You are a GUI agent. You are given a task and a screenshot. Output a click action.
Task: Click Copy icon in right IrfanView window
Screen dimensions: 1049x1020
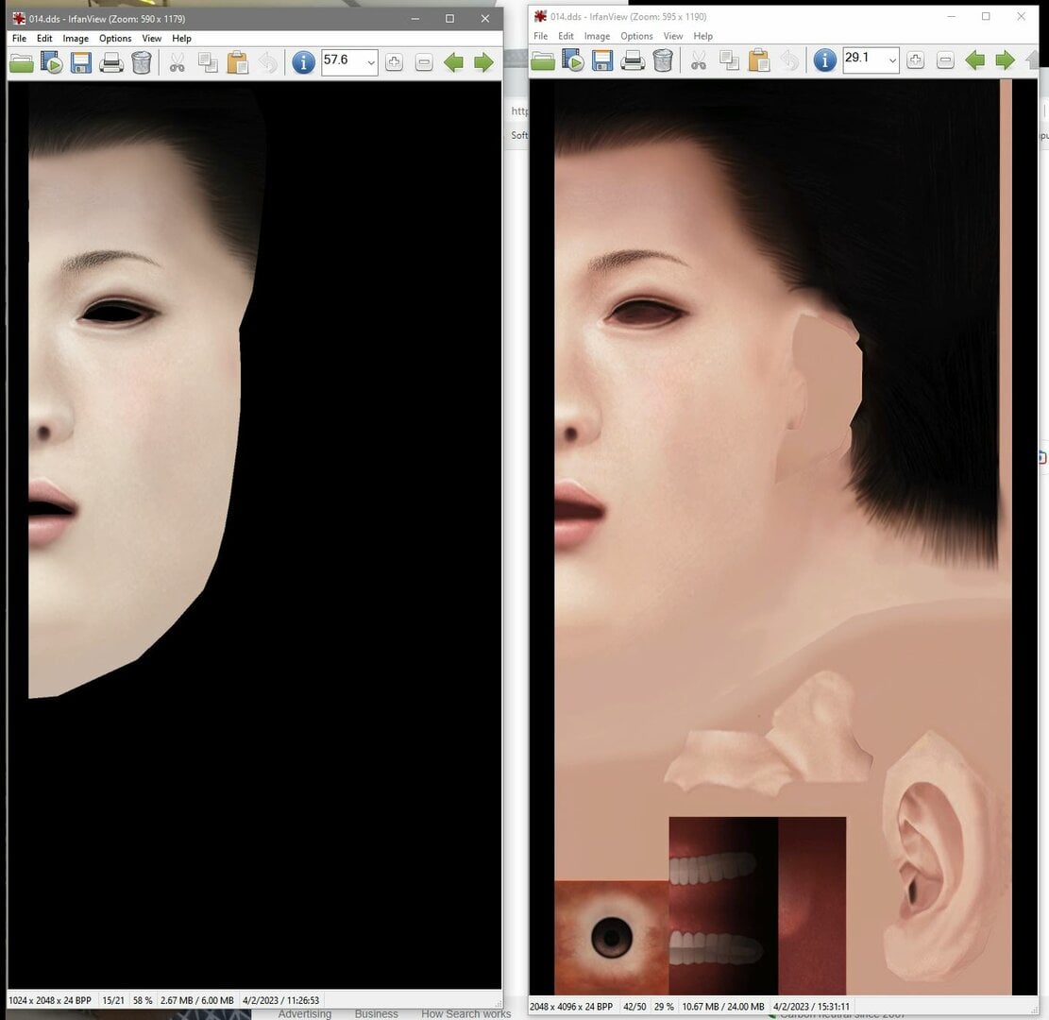click(729, 60)
